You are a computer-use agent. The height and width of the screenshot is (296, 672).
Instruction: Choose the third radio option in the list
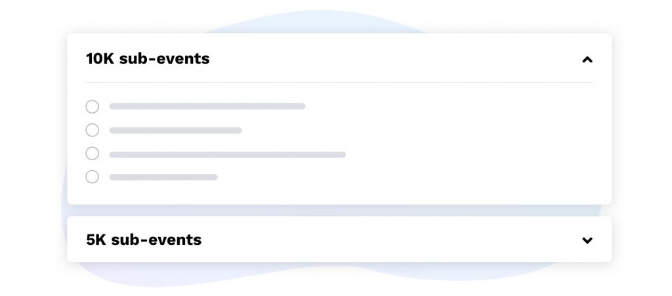93,154
